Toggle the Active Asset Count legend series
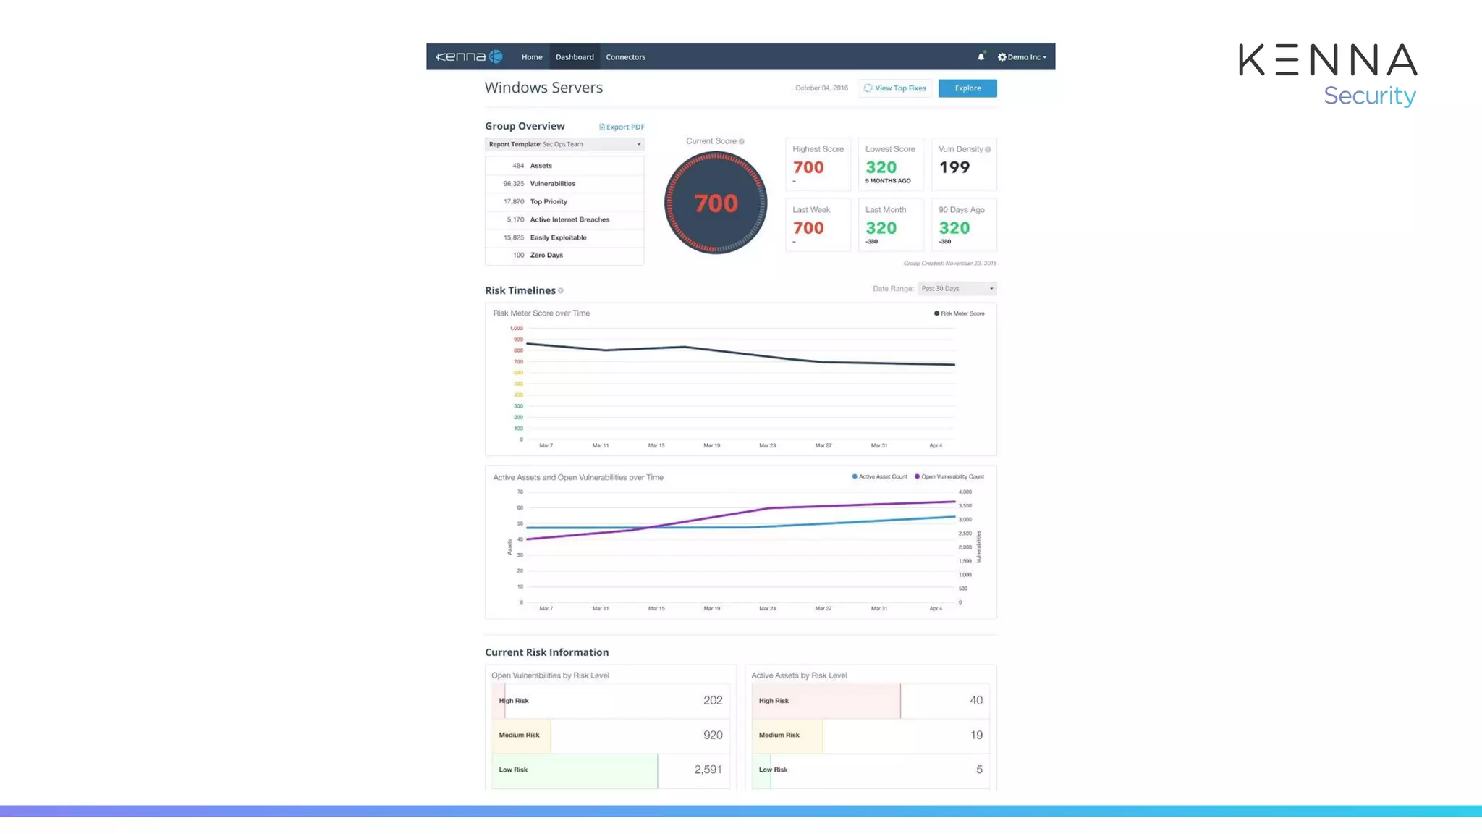1482x834 pixels. pos(879,476)
